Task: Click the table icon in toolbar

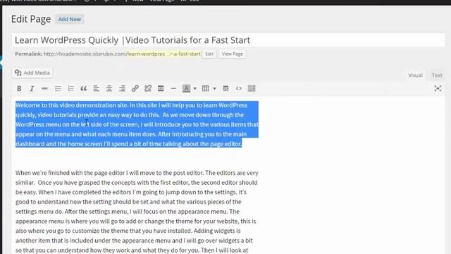Action: 205,88
